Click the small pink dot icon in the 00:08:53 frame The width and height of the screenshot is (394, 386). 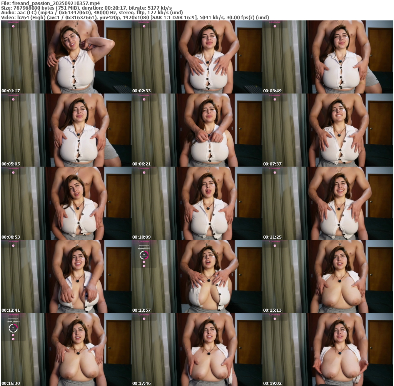point(13,172)
